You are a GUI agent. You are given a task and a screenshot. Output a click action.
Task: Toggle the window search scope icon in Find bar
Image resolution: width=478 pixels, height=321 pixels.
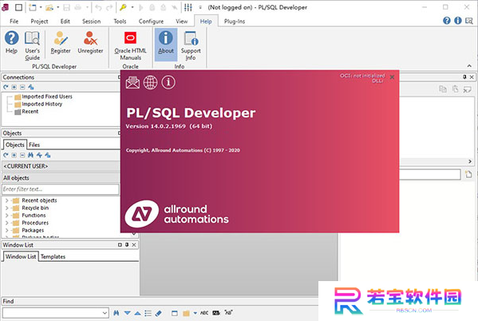175,313
